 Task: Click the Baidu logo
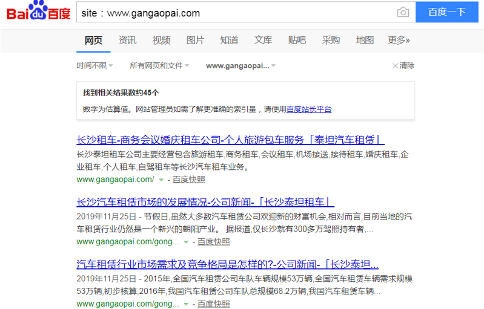click(x=39, y=11)
